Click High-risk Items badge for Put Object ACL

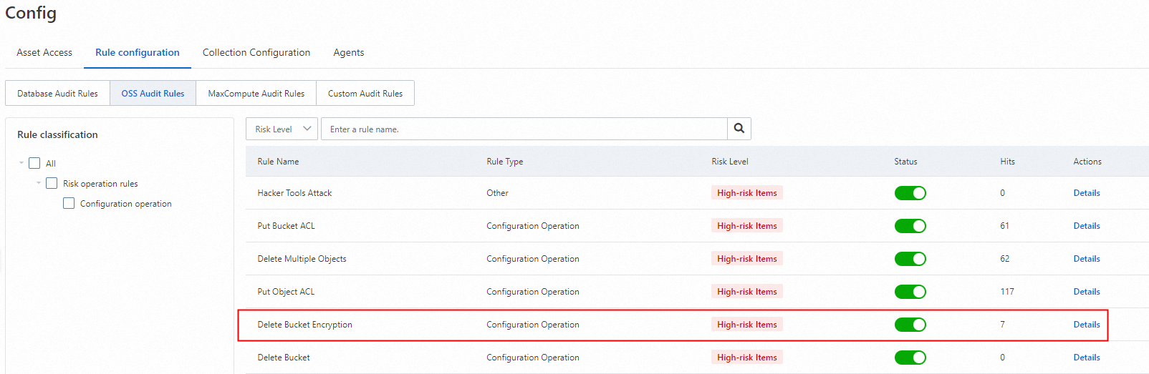747,292
